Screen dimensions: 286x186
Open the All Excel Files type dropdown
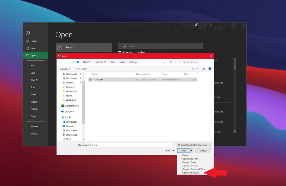[x=194, y=145]
